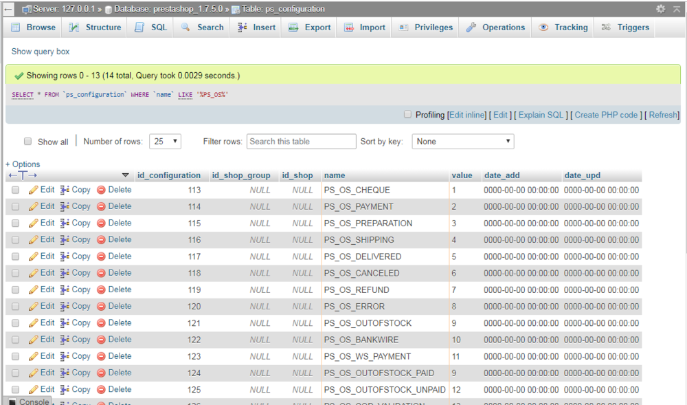Viewport: 687px width, 405px height.
Task: Open the Number of rows dropdown
Action: point(165,142)
